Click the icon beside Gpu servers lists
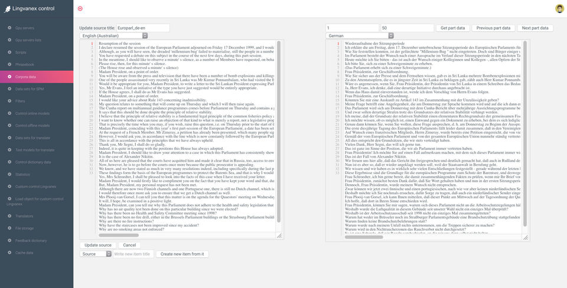Image resolution: width=567 pixels, height=288 pixels. click(x=9, y=40)
